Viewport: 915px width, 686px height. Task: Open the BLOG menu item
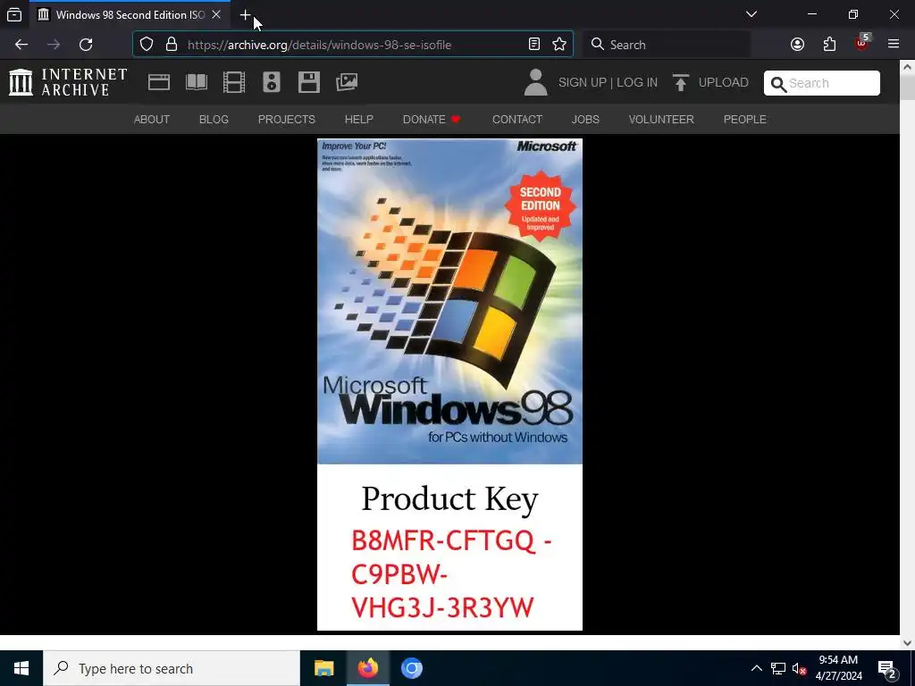(214, 120)
